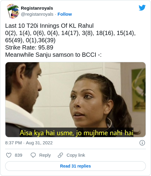
Task: Open the meme image in the tweet
Action: 75,100
